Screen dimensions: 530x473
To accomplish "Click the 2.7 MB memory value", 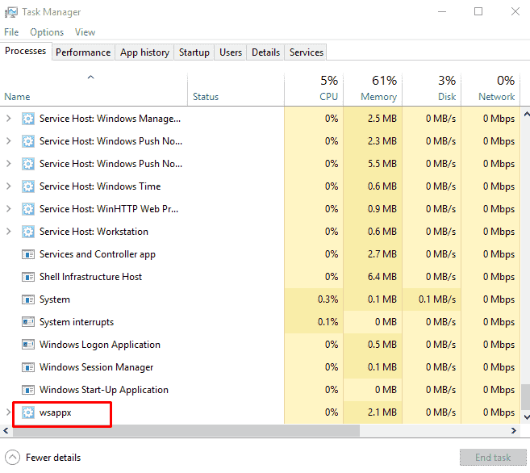I will [x=382, y=254].
